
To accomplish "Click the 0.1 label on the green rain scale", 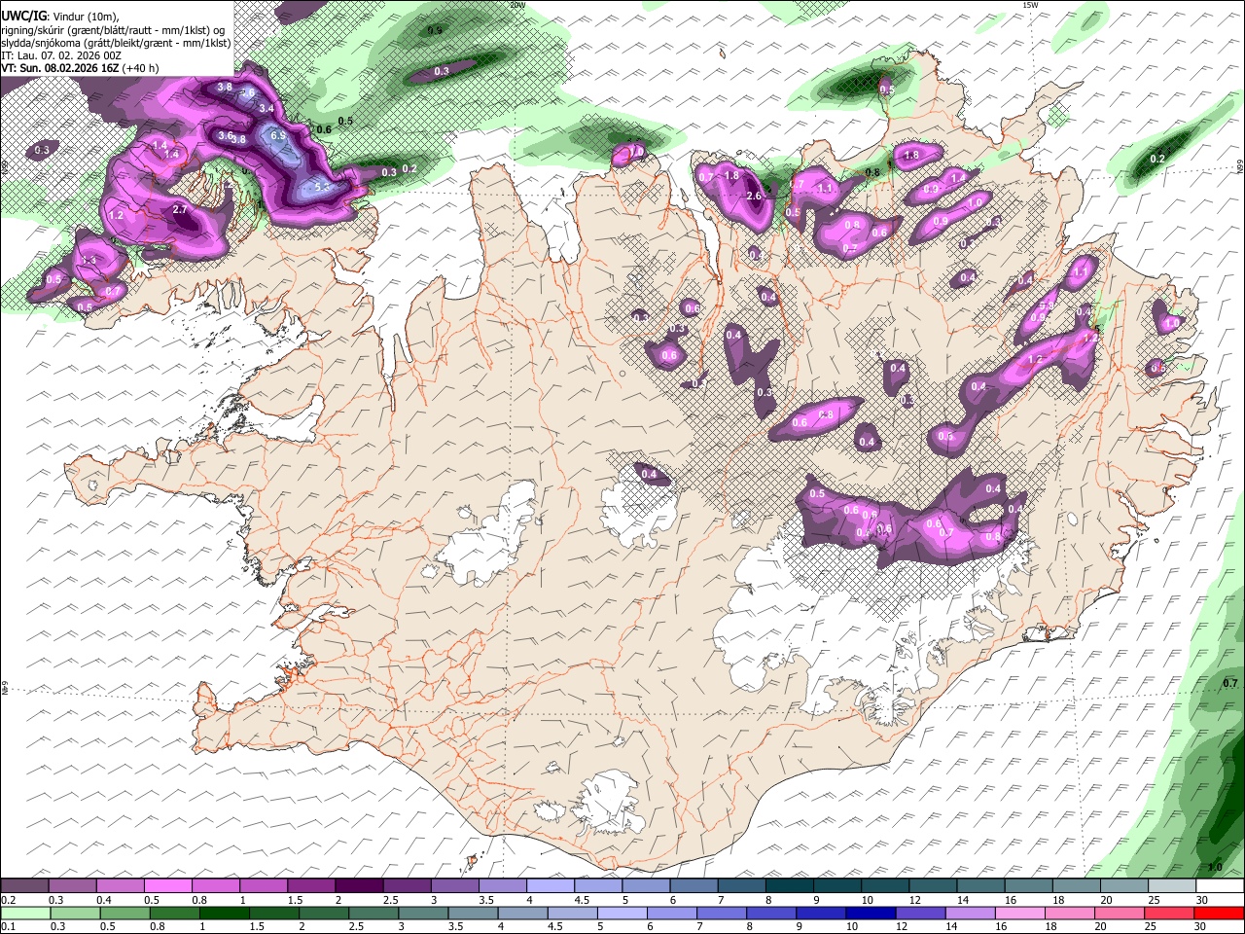I will click(8, 925).
